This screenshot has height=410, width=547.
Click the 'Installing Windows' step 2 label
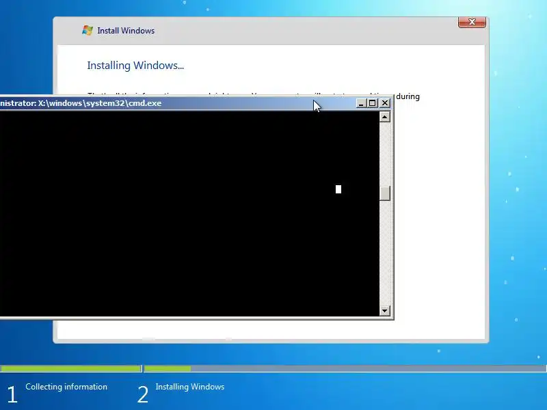coord(190,387)
